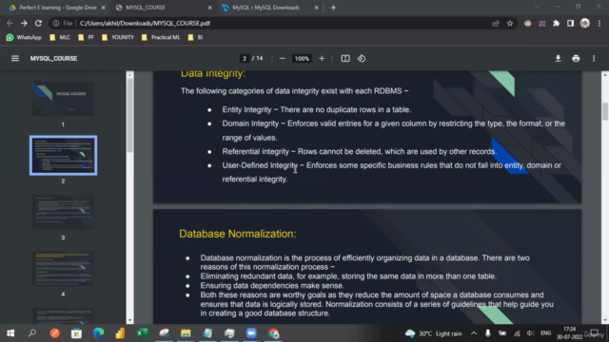Open YOUNITY bookmark folder

click(118, 37)
